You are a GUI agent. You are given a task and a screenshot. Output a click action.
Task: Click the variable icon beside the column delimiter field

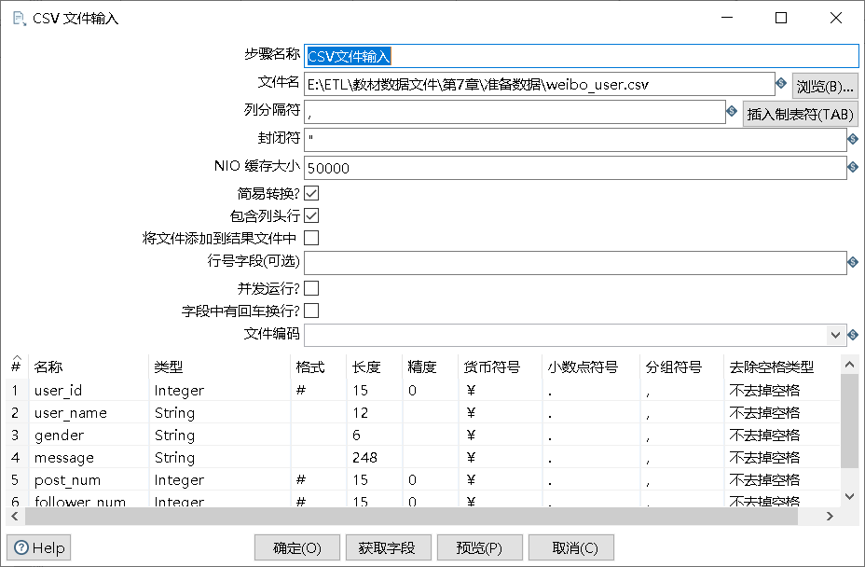[x=732, y=111]
